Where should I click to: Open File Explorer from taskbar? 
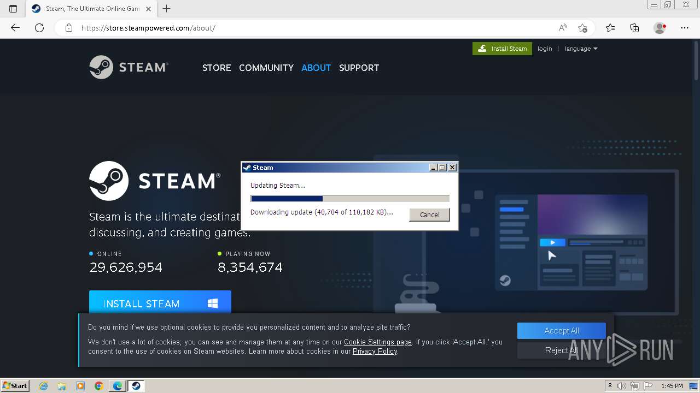[x=62, y=386]
